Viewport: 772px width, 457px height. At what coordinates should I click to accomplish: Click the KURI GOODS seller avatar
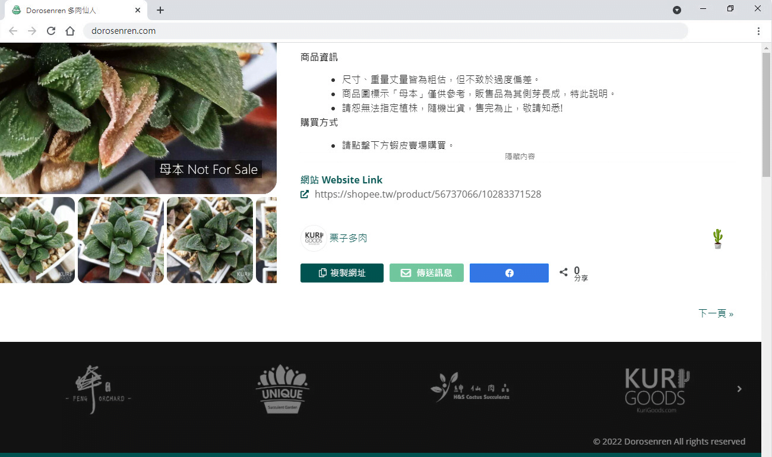coord(313,238)
